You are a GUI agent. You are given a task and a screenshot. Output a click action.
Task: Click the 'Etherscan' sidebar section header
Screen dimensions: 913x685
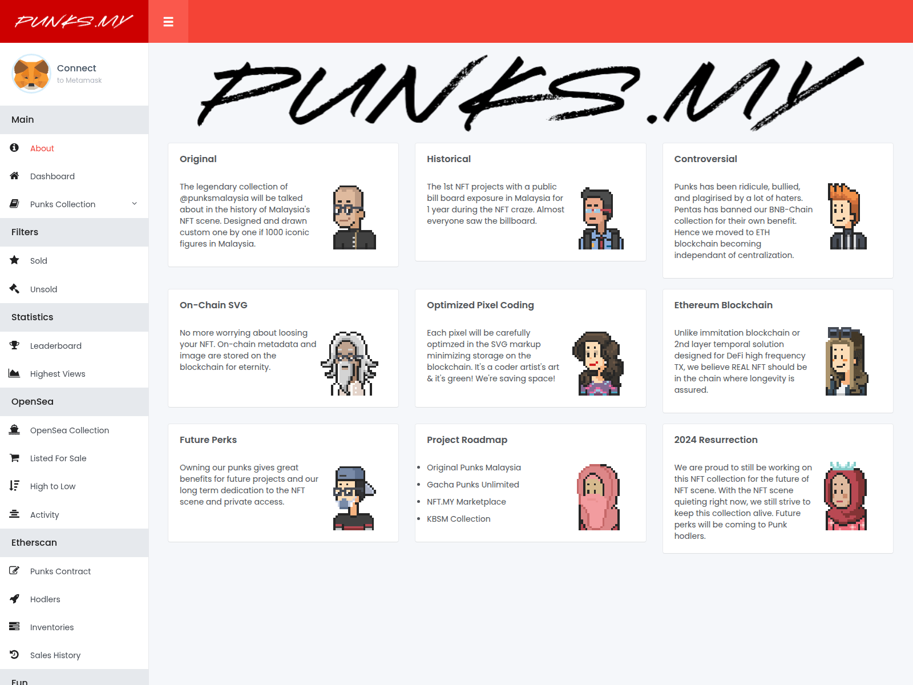(74, 543)
